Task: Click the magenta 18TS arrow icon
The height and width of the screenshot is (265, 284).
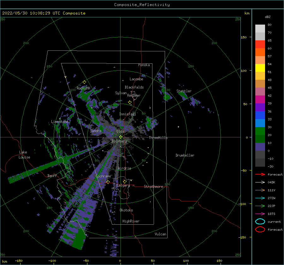Action: (260, 214)
